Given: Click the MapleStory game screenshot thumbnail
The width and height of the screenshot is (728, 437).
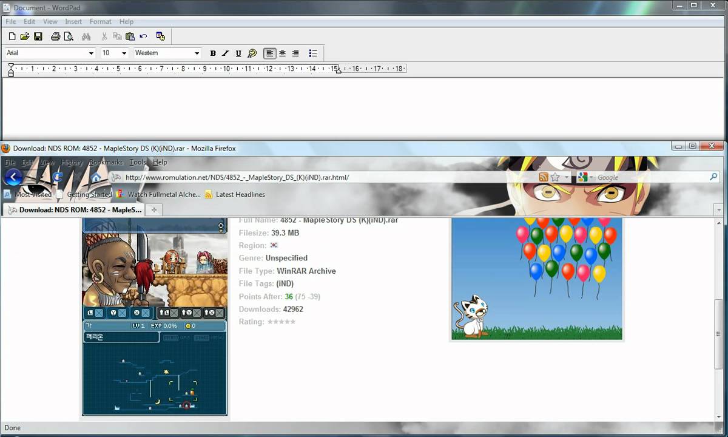Looking at the screenshot, I should click(x=155, y=316).
